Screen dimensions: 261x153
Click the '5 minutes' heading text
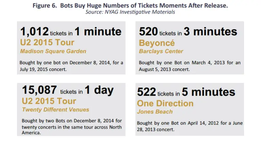point(208,92)
